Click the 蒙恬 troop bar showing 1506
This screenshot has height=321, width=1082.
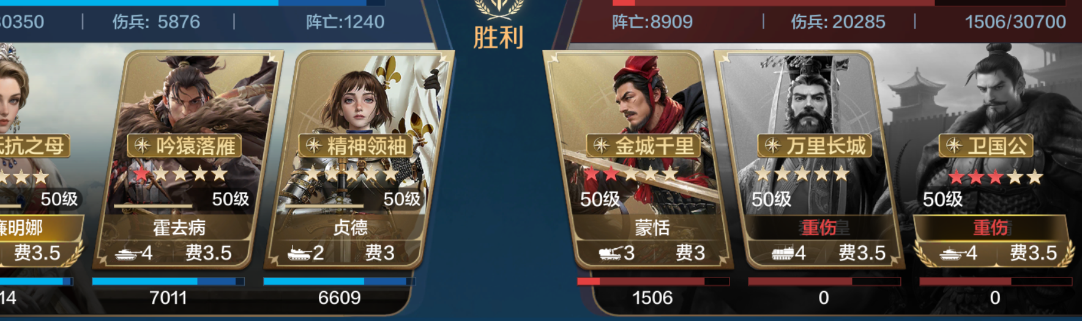click(653, 281)
